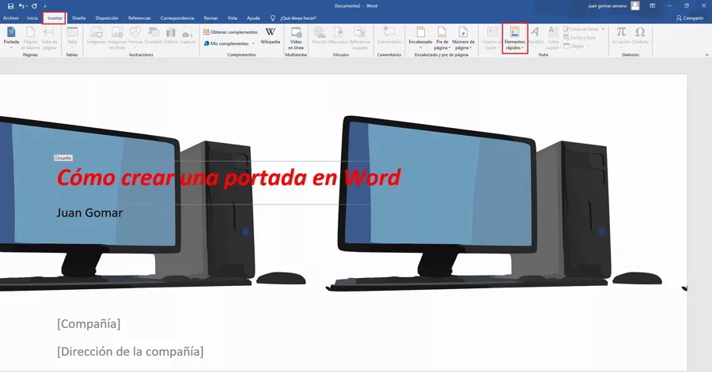712x372 pixels.
Task: Click the [Dirección de la compañía] placeholder
Action: click(x=131, y=351)
